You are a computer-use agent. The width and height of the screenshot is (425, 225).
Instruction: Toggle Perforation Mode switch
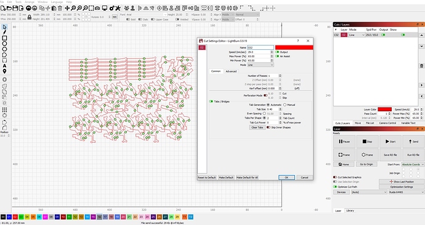[x=265, y=95]
